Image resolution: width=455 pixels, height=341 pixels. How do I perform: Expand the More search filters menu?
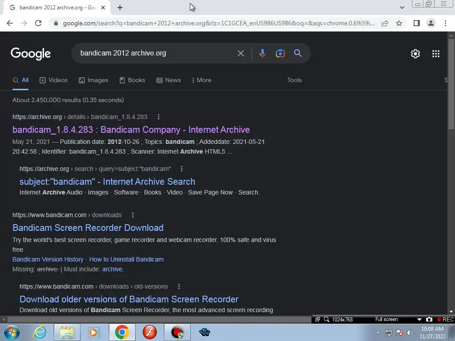pos(201,80)
